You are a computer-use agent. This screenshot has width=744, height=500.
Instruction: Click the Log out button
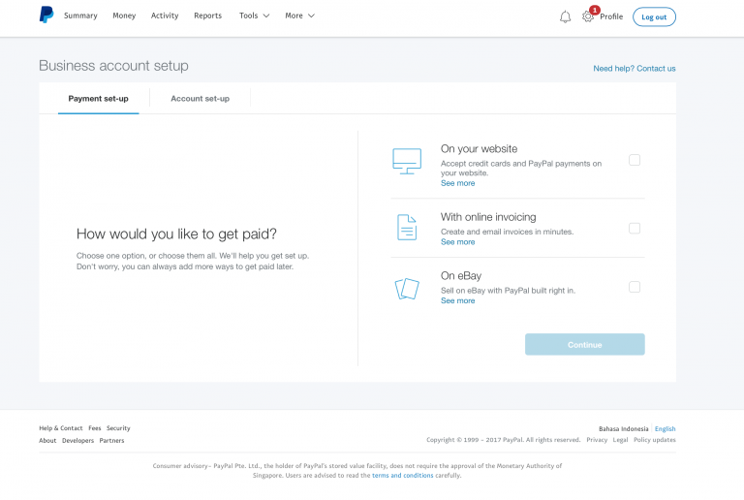pyautogui.click(x=654, y=17)
